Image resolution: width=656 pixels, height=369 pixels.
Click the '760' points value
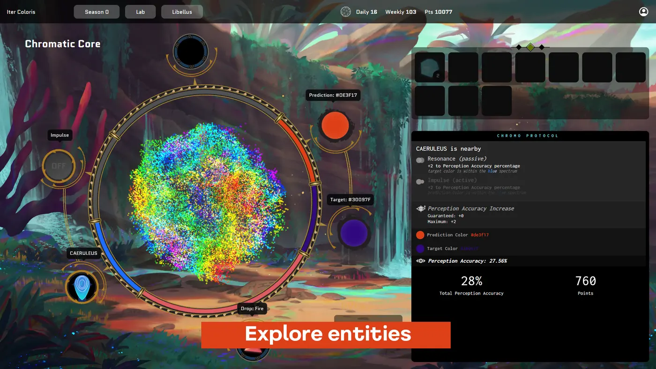pyautogui.click(x=585, y=281)
